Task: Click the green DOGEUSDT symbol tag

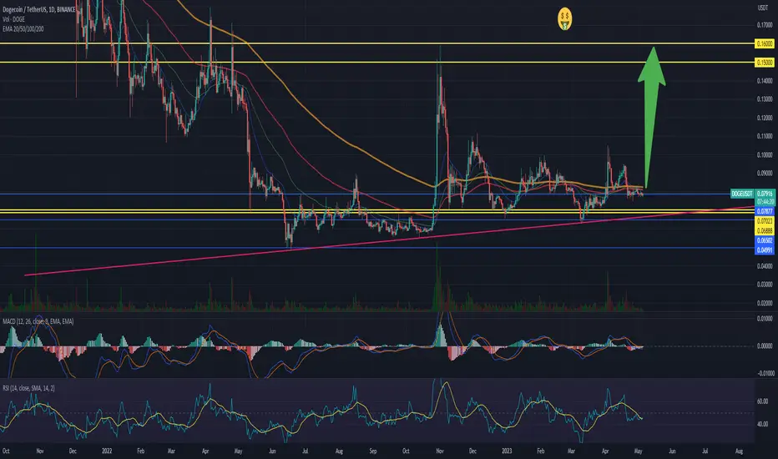Action: [x=742, y=194]
